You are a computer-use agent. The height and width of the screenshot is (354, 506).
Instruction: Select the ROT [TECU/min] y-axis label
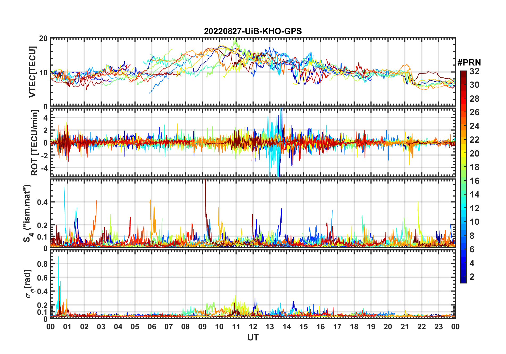(x=34, y=143)
